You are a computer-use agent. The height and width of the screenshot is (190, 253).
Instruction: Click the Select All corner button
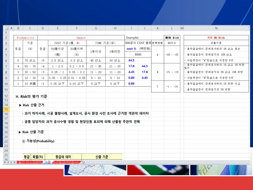pyautogui.click(x=7, y=28)
